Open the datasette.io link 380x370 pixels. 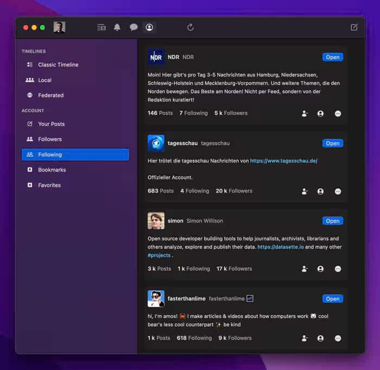pyautogui.click(x=280, y=247)
